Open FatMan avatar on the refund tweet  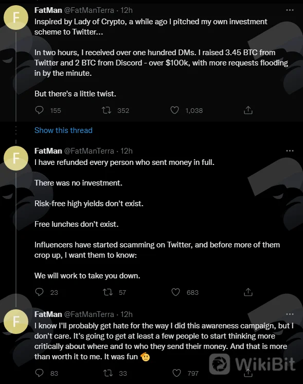click(16, 158)
